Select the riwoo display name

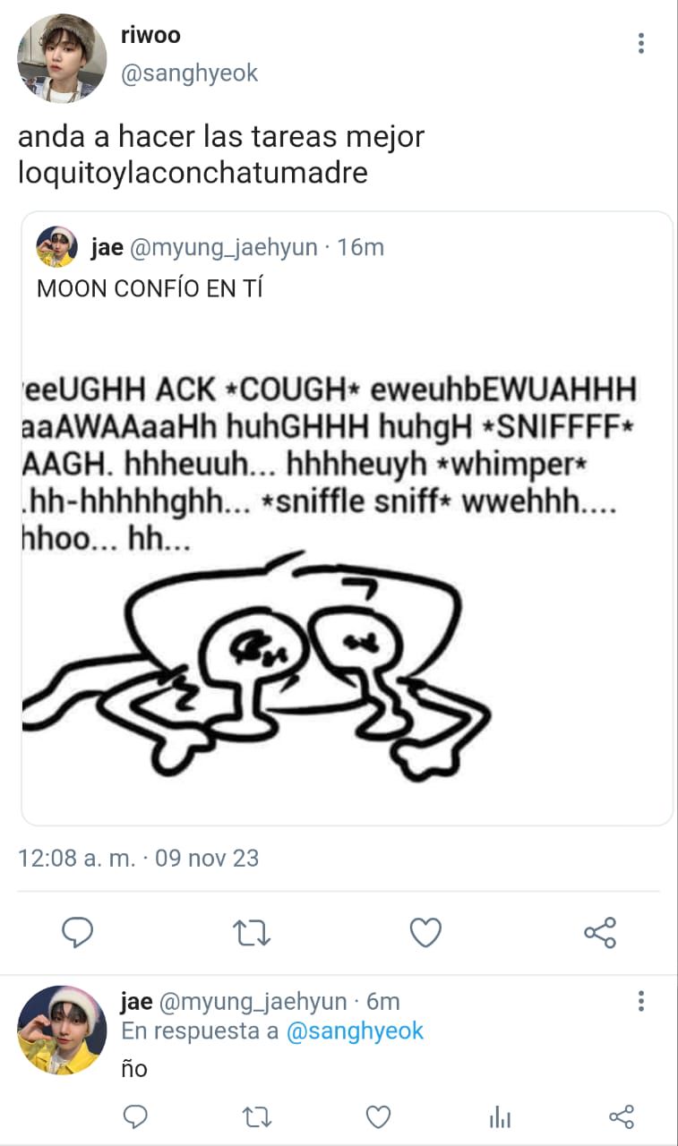[x=150, y=35]
